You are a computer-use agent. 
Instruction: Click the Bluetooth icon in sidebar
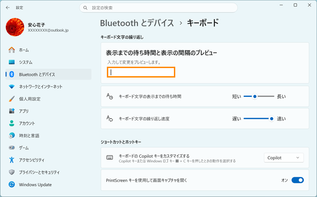pos(12,74)
